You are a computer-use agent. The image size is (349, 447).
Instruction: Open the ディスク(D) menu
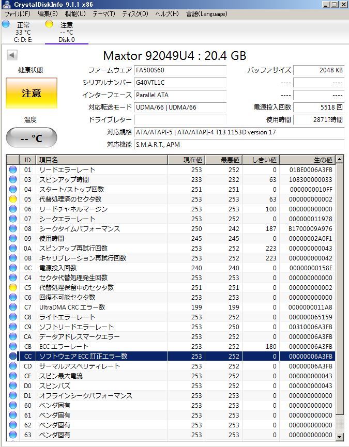pos(135,13)
